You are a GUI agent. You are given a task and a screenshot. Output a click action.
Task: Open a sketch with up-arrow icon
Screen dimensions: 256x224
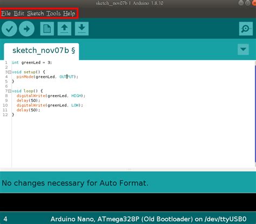tap(64, 29)
